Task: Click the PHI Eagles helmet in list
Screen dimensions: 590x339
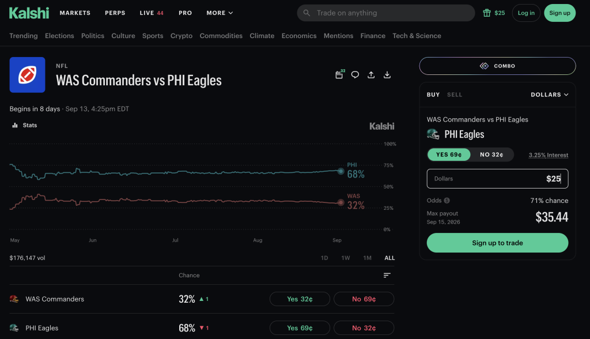Action: click(14, 327)
